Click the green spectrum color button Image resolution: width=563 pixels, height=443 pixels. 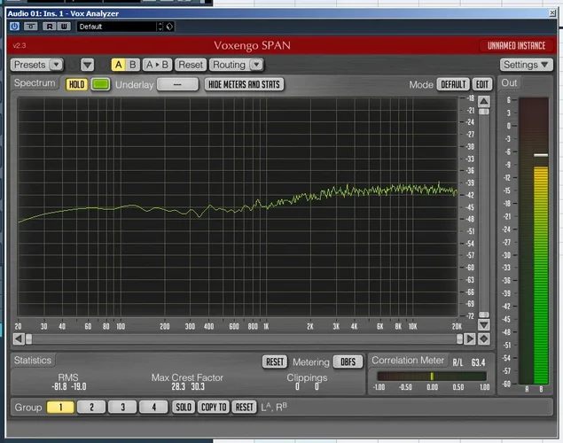(x=100, y=84)
